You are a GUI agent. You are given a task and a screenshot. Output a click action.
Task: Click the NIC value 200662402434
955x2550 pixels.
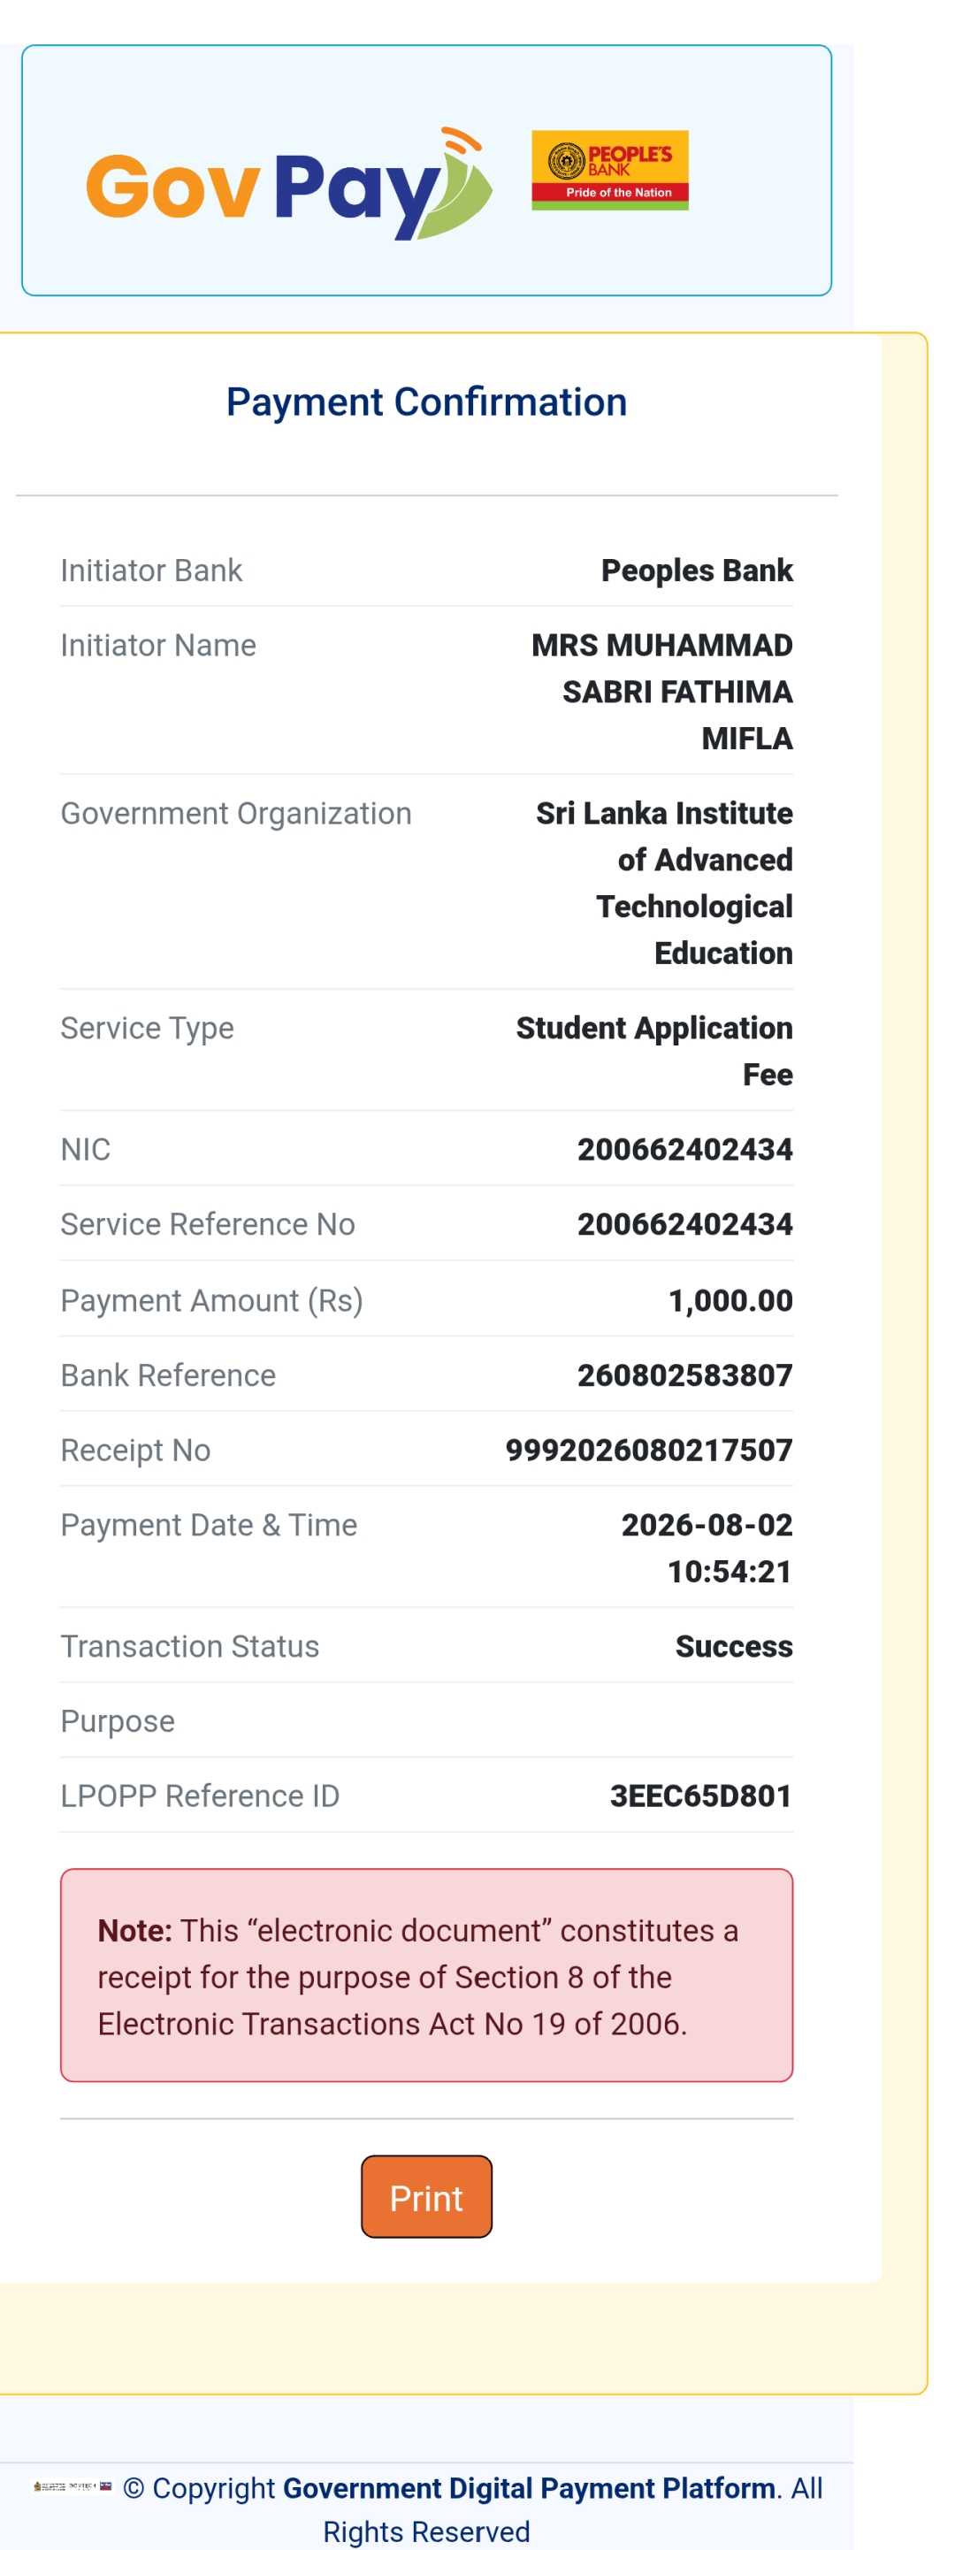pyautogui.click(x=684, y=1149)
